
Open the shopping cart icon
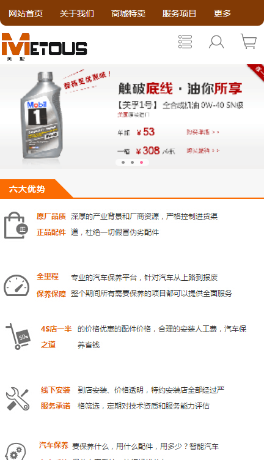[x=249, y=41]
